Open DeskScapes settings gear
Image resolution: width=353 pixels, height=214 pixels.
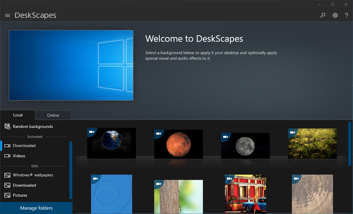pos(335,15)
